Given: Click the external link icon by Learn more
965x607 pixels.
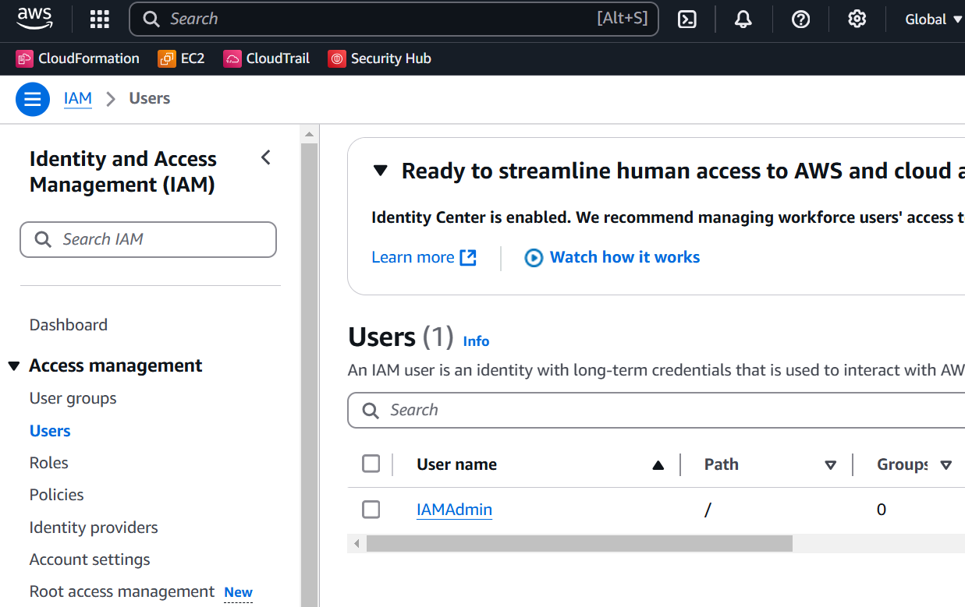Looking at the screenshot, I should 468,258.
